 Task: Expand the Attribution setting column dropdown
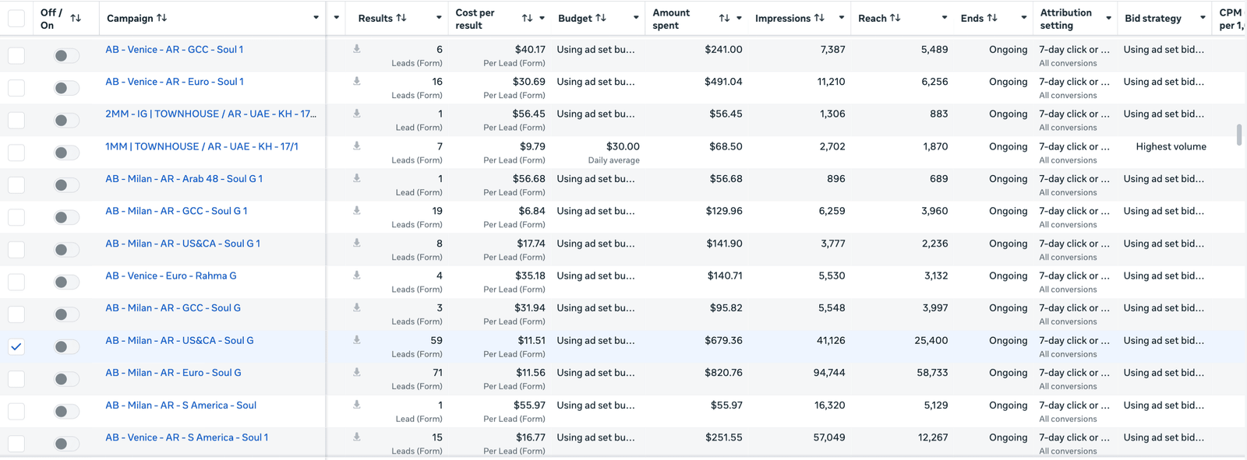coord(1108,18)
